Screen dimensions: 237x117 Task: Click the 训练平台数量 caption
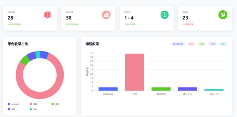tap(130, 24)
